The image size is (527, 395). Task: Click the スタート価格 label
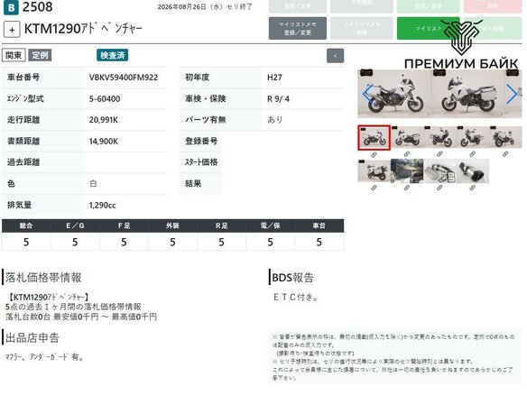[x=201, y=162]
